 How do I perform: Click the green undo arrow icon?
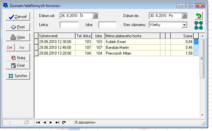(x=198, y=16)
